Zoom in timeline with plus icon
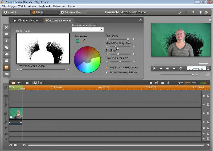 coord(11,145)
